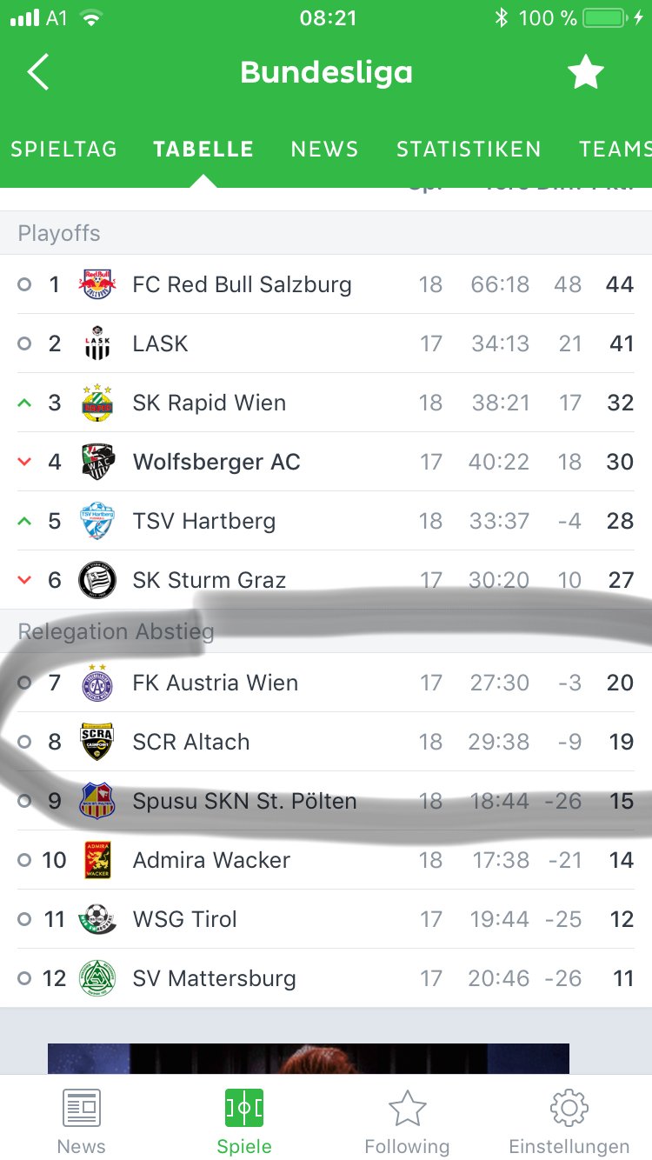Tap the Spiele bottom navigation item
This screenshot has height=1160, width=652.
click(244, 1120)
